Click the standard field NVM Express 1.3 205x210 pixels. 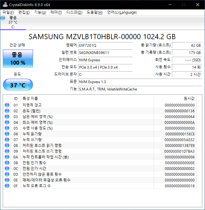pos(140,82)
